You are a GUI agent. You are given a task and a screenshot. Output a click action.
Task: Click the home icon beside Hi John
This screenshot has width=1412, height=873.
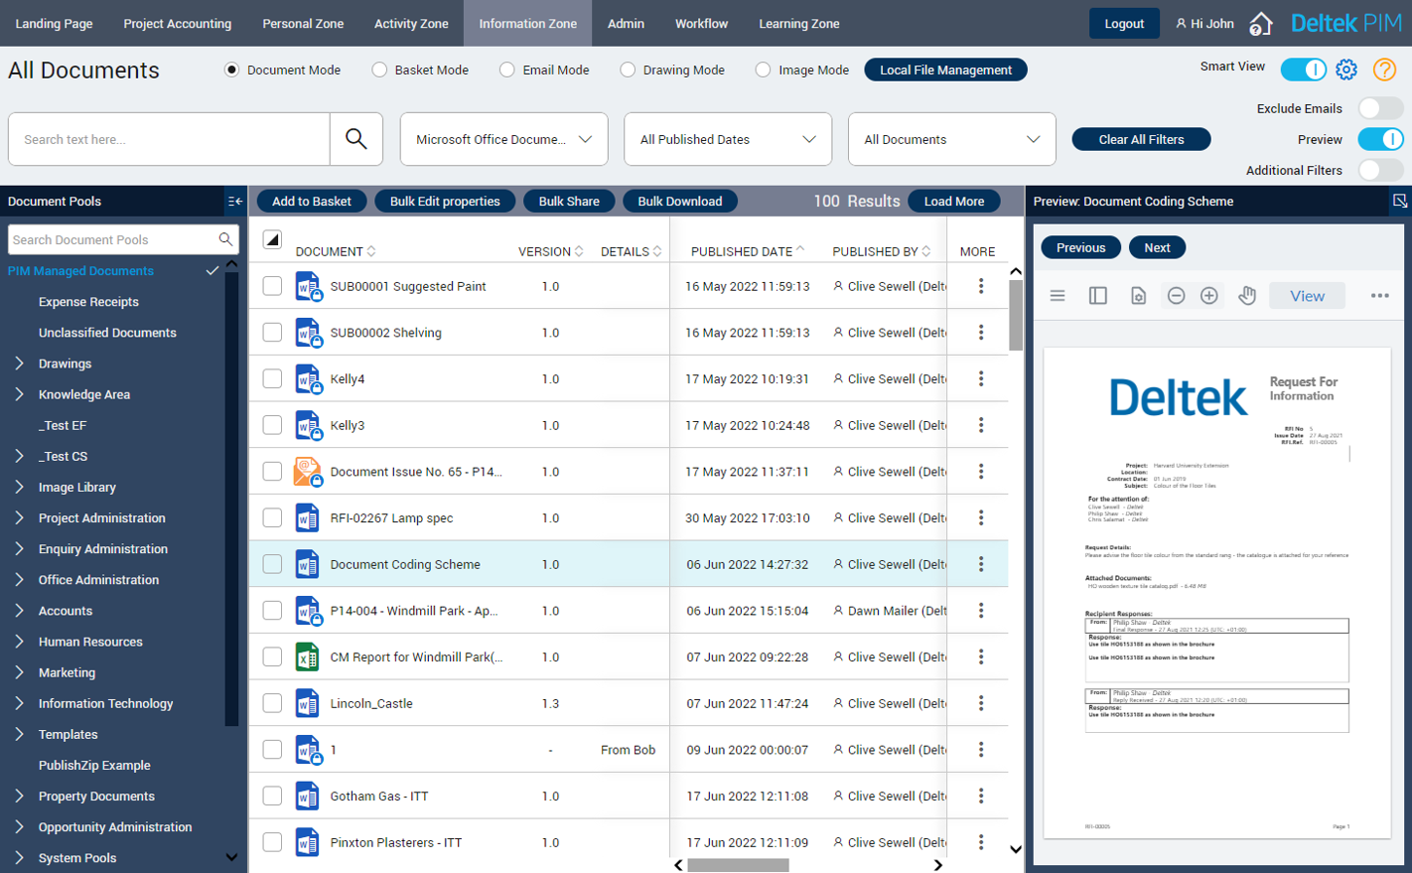[1260, 24]
